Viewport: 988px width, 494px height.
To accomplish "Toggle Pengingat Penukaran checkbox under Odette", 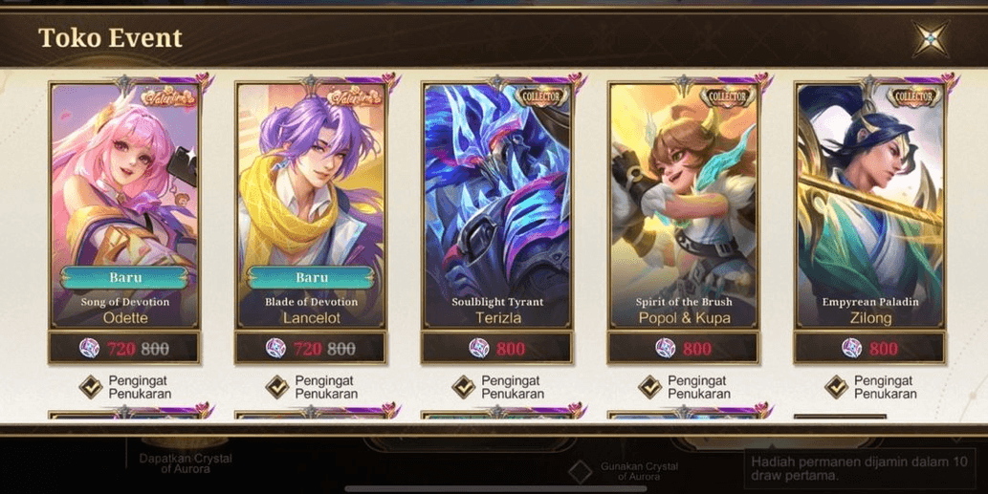I will 91,387.
